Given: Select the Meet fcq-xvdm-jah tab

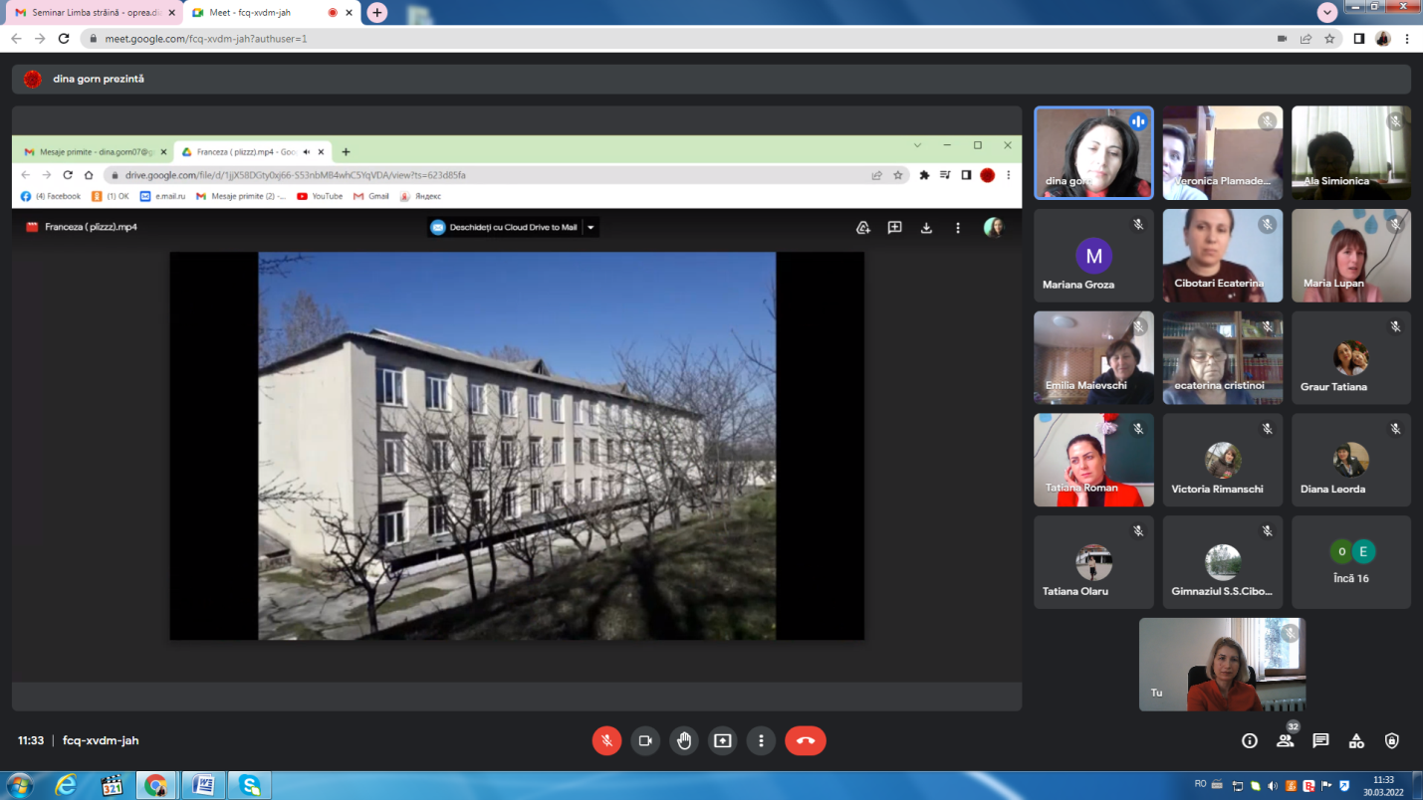Looking at the screenshot, I should click(x=259, y=13).
